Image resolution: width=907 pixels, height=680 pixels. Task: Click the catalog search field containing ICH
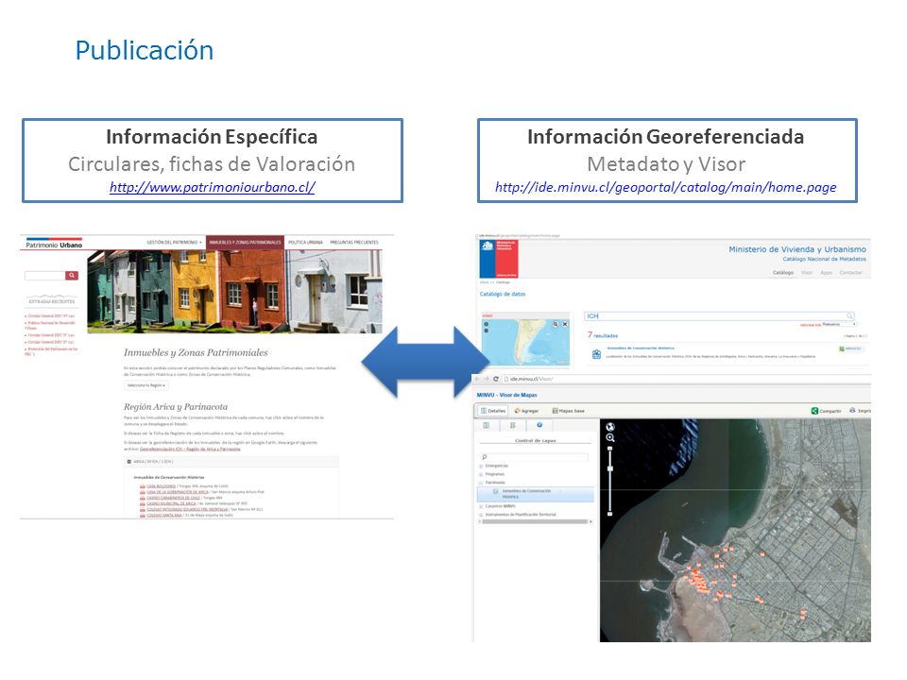(719, 315)
